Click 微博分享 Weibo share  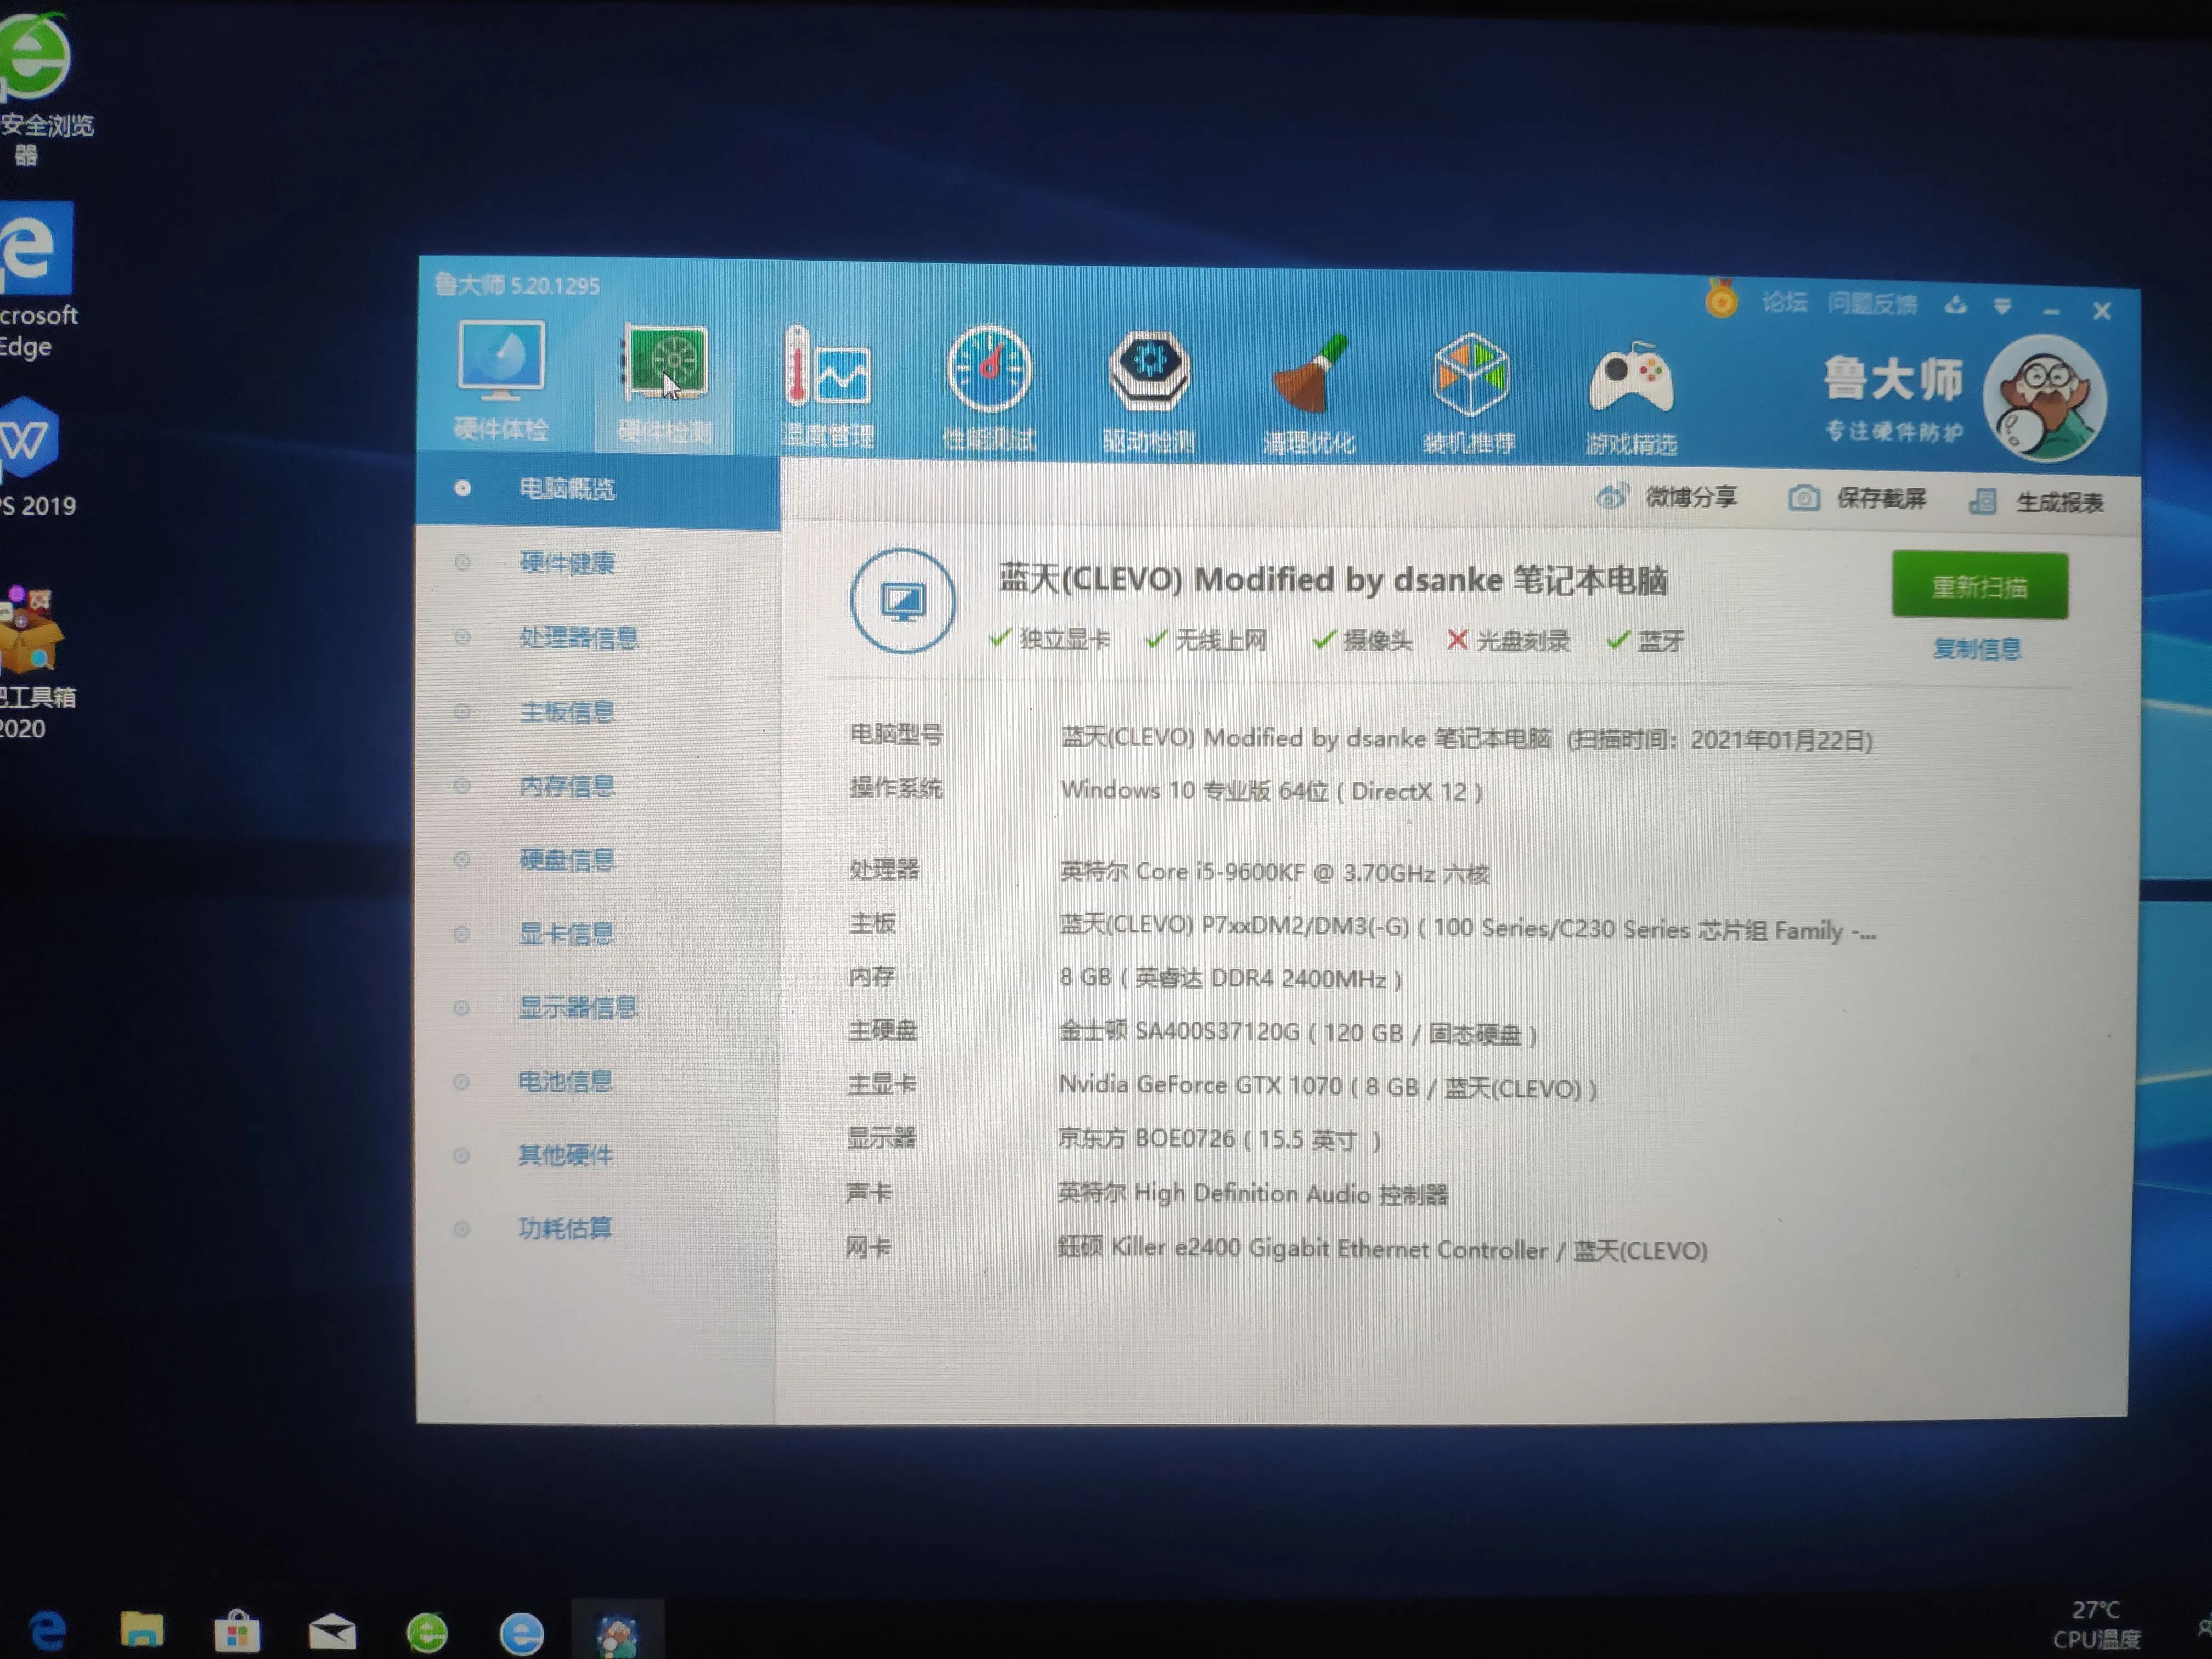(1667, 496)
